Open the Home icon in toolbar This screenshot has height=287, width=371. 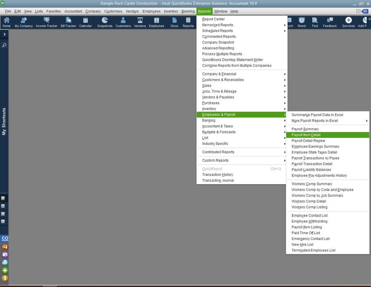tap(6, 22)
